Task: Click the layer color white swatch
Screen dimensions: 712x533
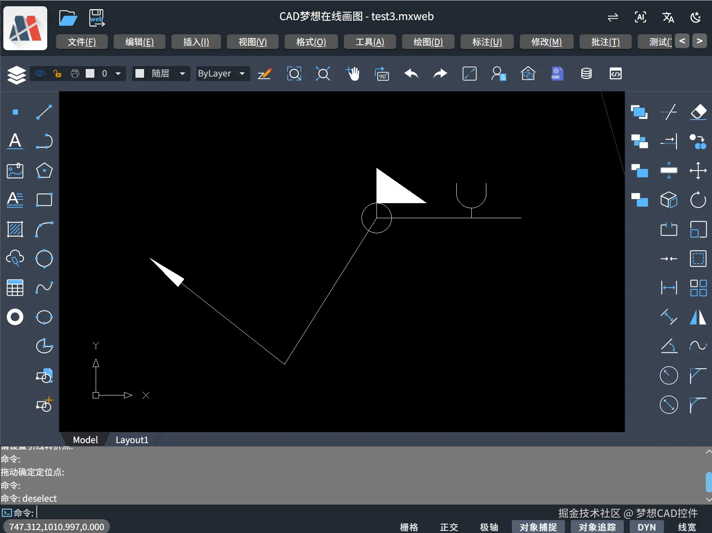Action: point(90,74)
